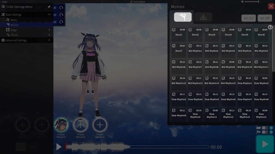Toggle the Short5 checkbox
This screenshot has height=154, width=275.
pyautogui.click(x=240, y=29)
